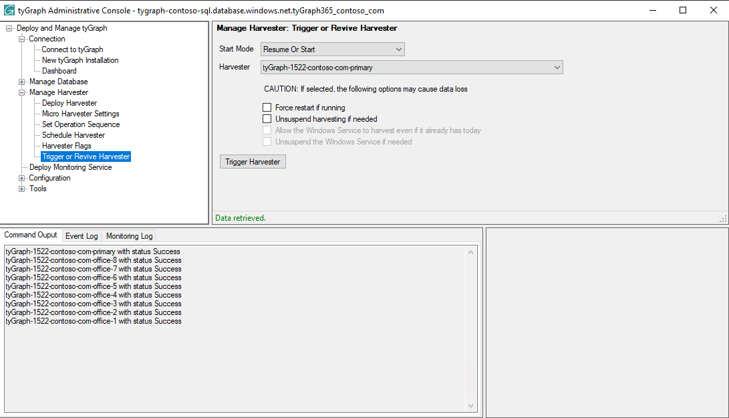Expand the Manage Database node
This screenshot has width=729, height=418.
[21, 82]
